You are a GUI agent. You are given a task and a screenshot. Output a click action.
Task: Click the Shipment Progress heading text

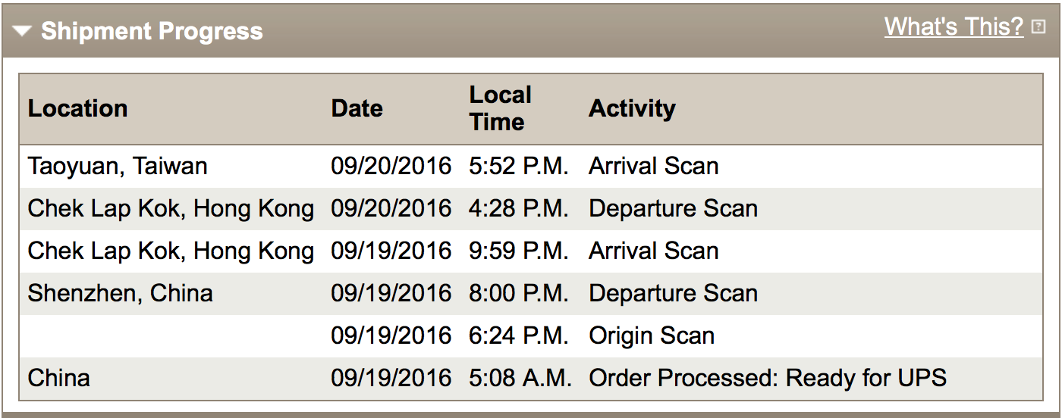point(152,31)
